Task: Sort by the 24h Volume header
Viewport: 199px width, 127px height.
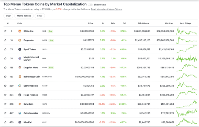Action: (143, 23)
